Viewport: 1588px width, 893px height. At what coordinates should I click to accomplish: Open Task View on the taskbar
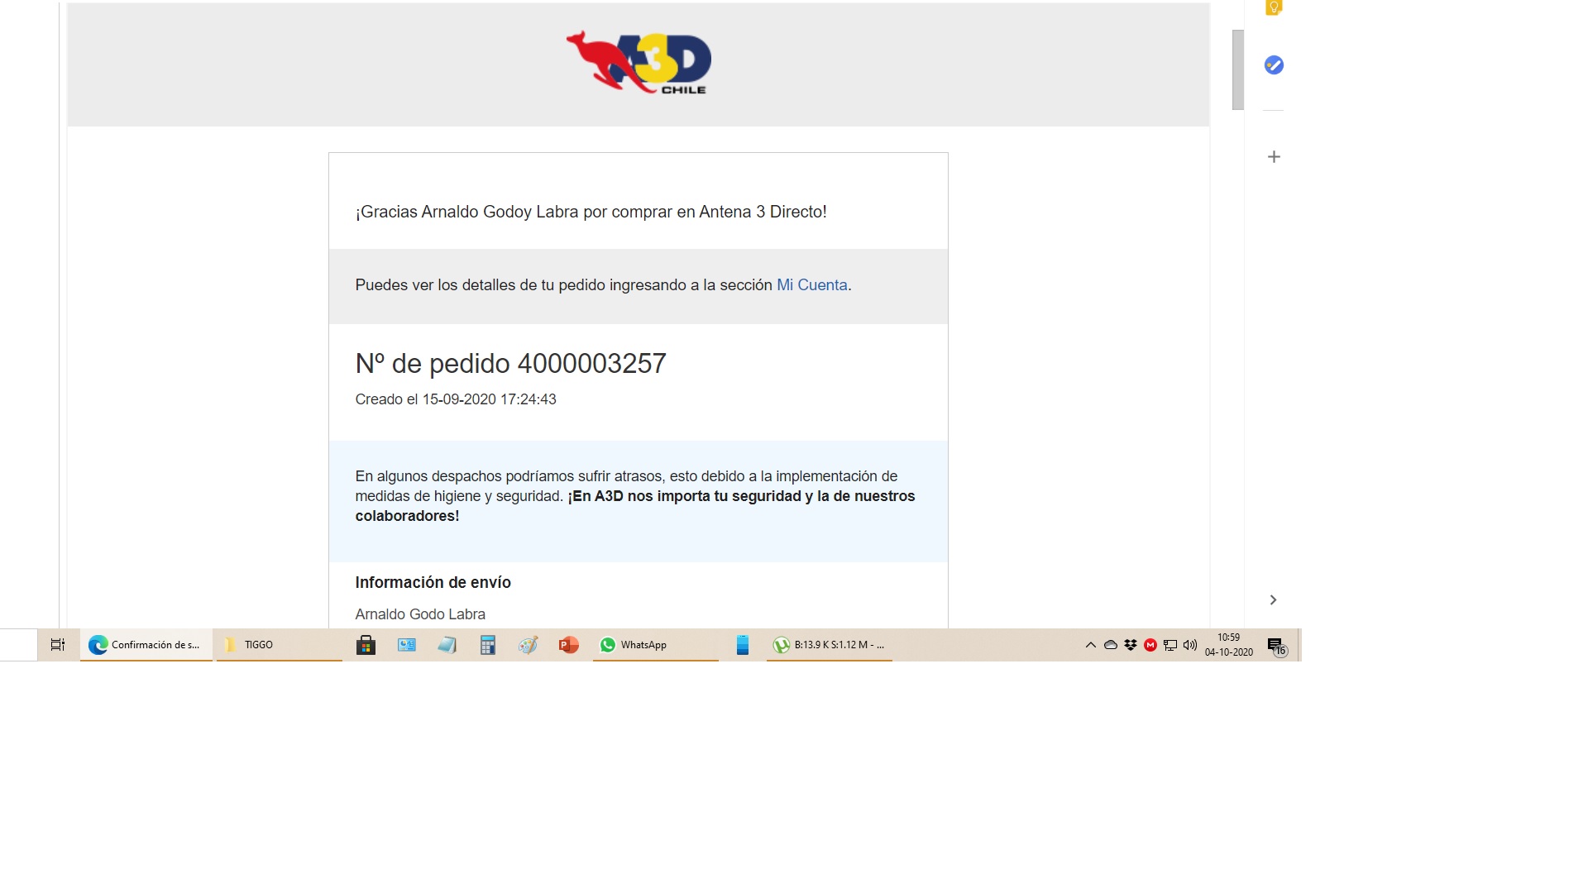pos(58,645)
